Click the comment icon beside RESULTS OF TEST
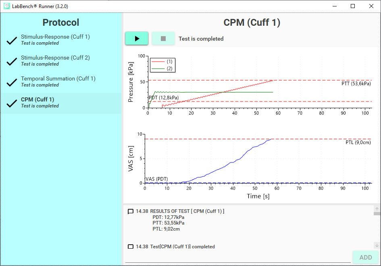Image resolution: width=381 pixels, height=266 pixels. pyautogui.click(x=130, y=211)
